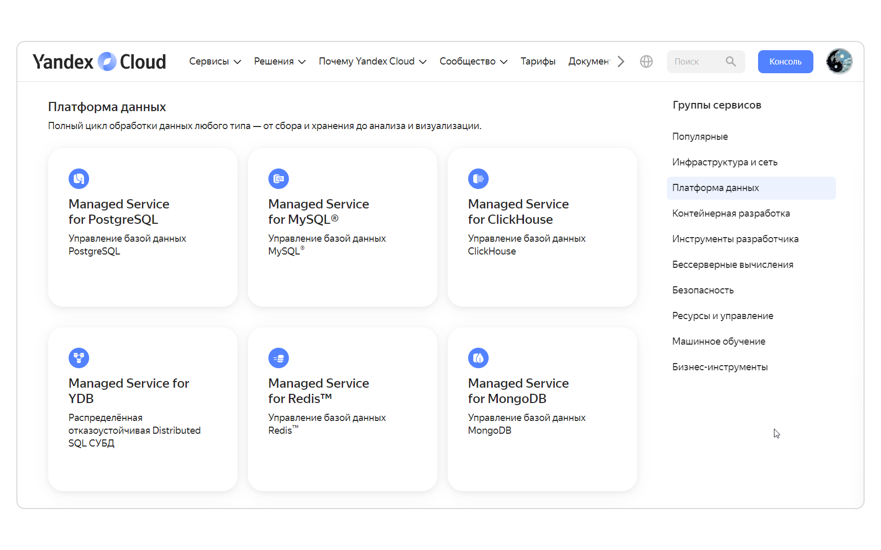
Task: Click the MySQL service icon
Action: tap(279, 179)
